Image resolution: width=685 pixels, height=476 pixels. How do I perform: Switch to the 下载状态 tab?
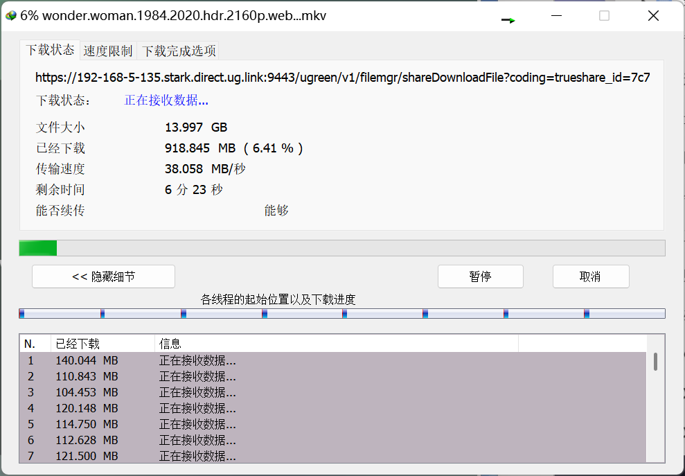[x=50, y=51]
